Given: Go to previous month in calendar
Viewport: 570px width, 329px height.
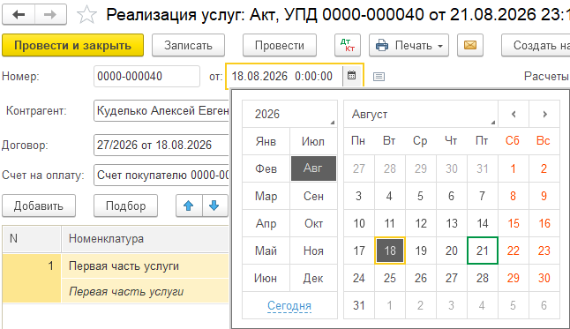Looking at the screenshot, I should pos(514,114).
